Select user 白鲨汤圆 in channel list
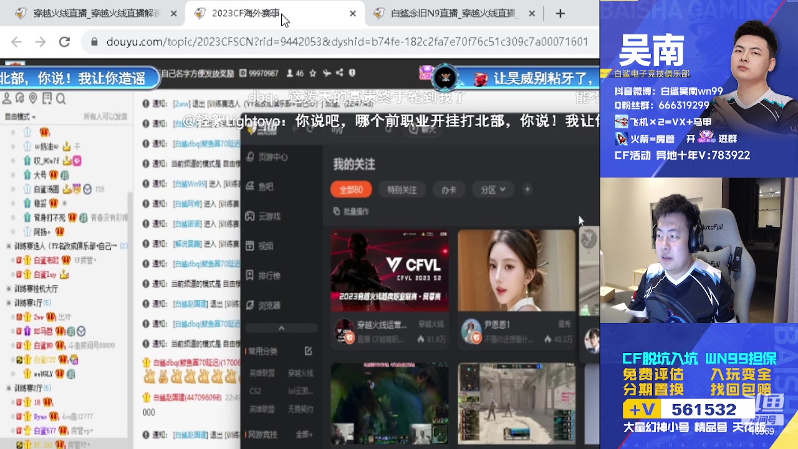Viewport: 798px width, 449px height. point(47,189)
